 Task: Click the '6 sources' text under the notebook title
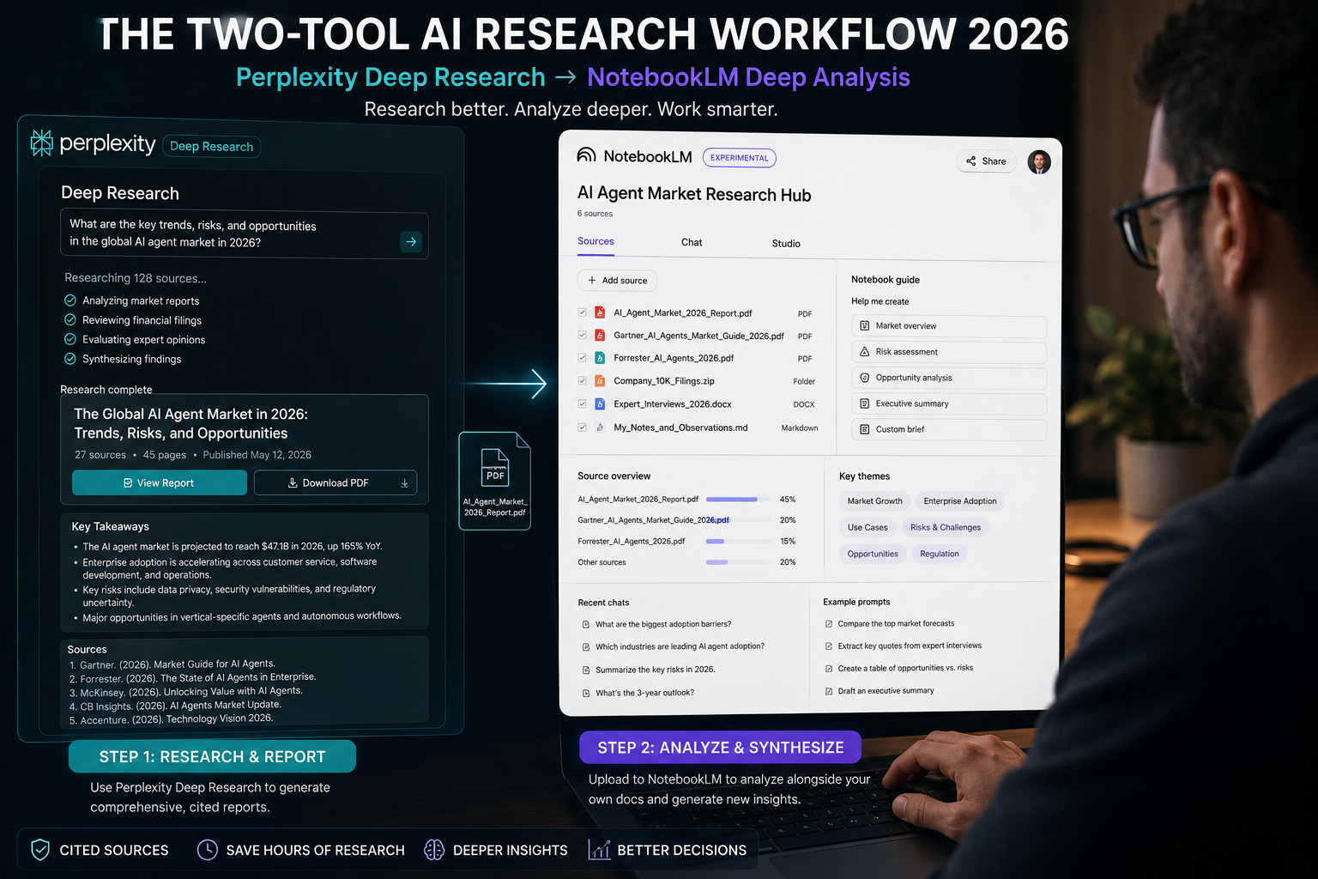[595, 214]
